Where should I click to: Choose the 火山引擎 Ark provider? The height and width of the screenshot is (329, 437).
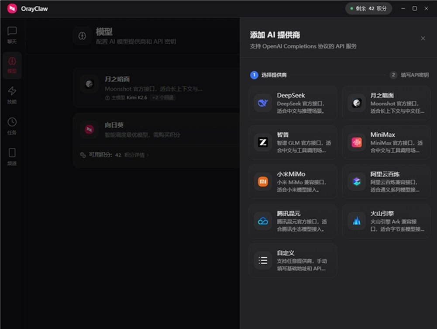point(386,221)
